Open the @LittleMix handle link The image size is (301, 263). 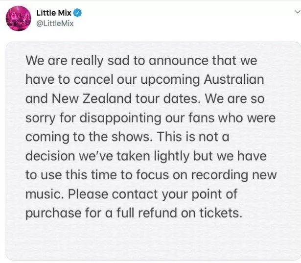[x=55, y=24]
